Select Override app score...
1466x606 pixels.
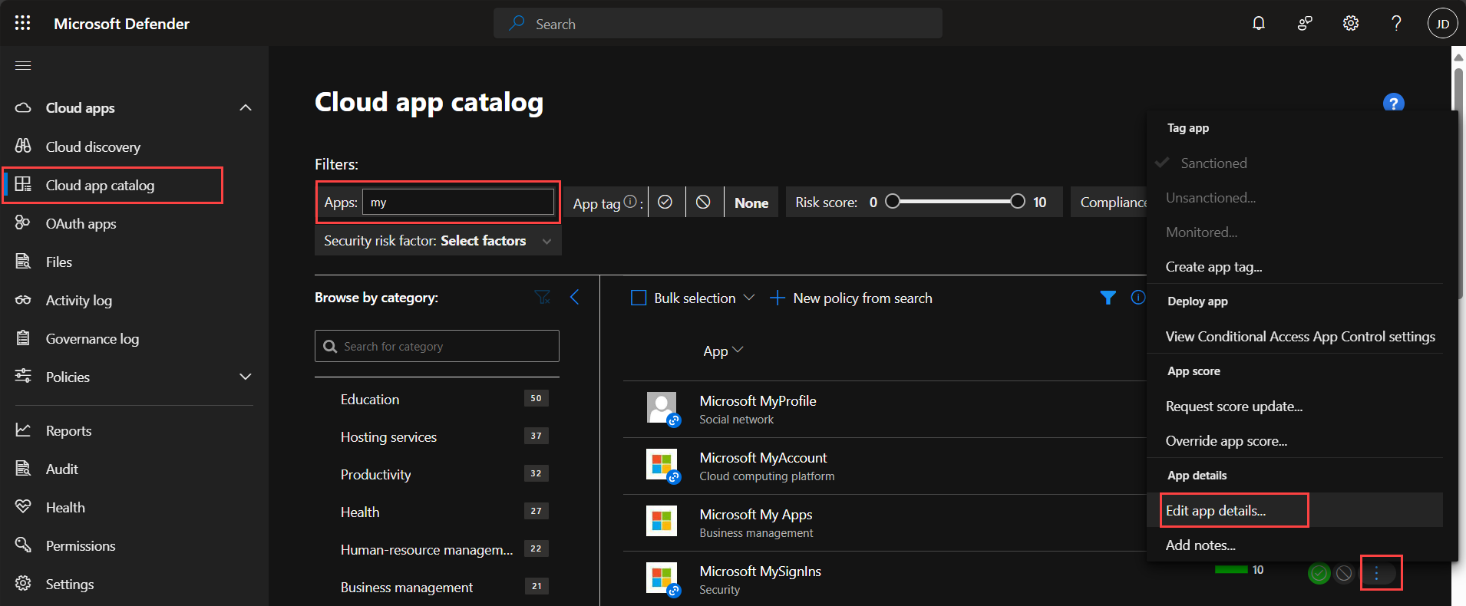1227,441
